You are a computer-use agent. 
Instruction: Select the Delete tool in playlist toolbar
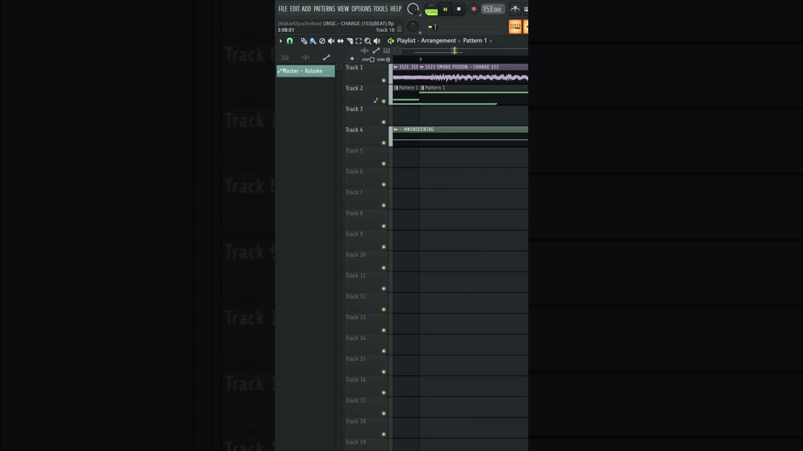(x=322, y=41)
